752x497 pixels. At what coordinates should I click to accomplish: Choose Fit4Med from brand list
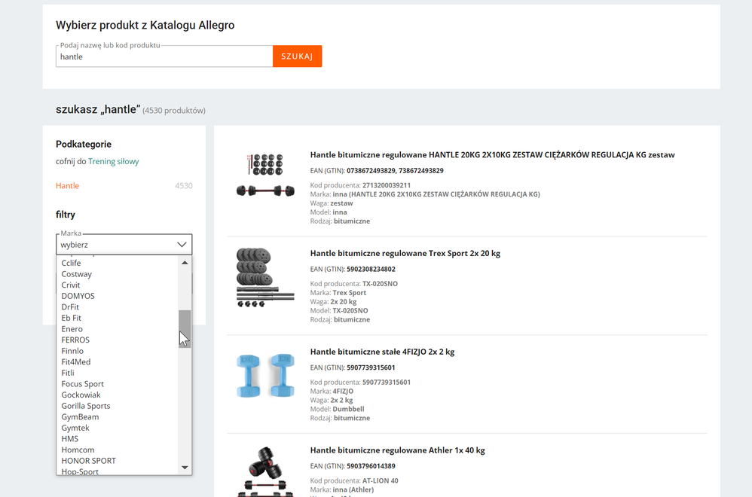(76, 362)
